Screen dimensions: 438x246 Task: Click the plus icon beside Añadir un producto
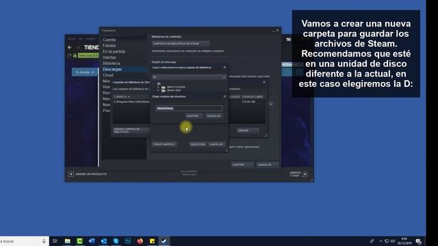[71, 174]
